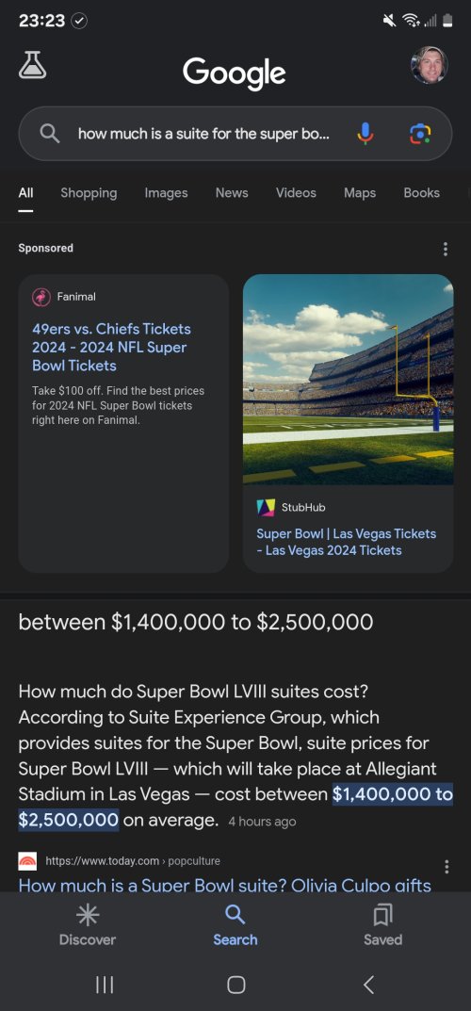
Task: Tap the stadium image thumbnail
Action: point(348,379)
